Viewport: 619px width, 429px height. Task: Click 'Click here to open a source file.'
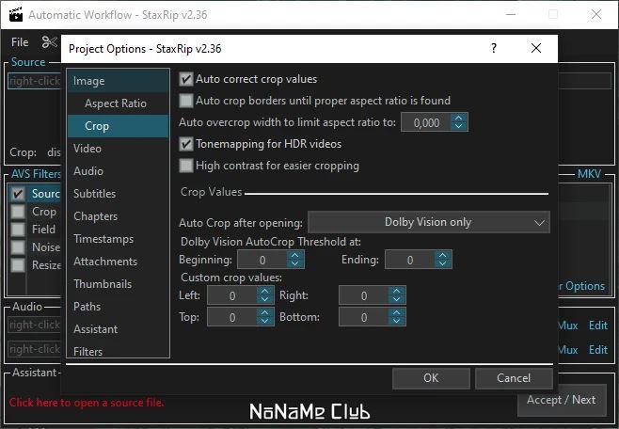pyautogui.click(x=86, y=403)
